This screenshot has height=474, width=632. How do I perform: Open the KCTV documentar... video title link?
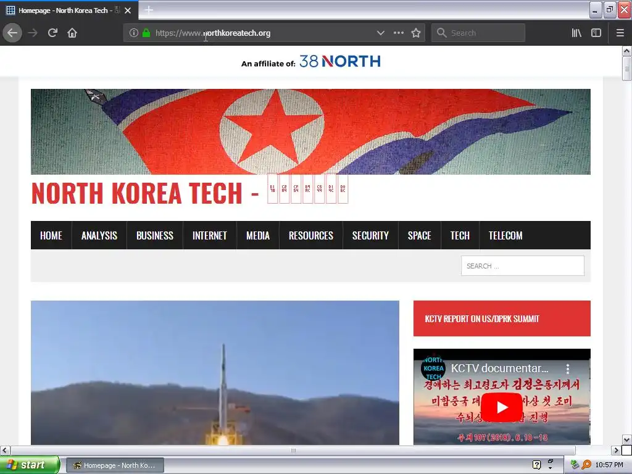tap(499, 368)
